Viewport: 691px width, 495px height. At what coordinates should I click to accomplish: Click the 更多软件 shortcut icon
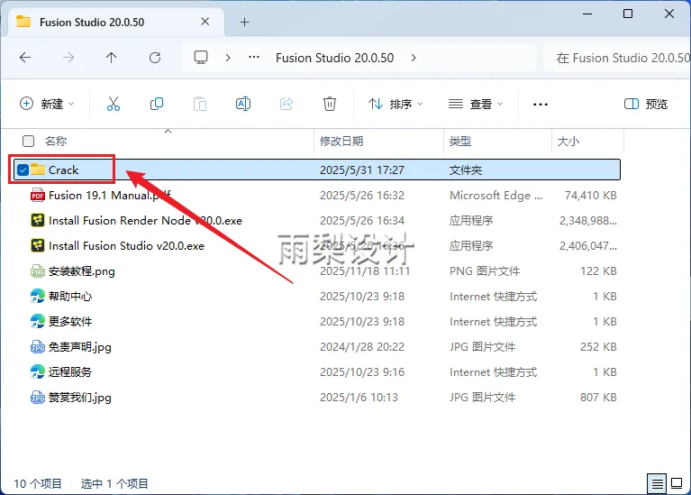tap(38, 321)
